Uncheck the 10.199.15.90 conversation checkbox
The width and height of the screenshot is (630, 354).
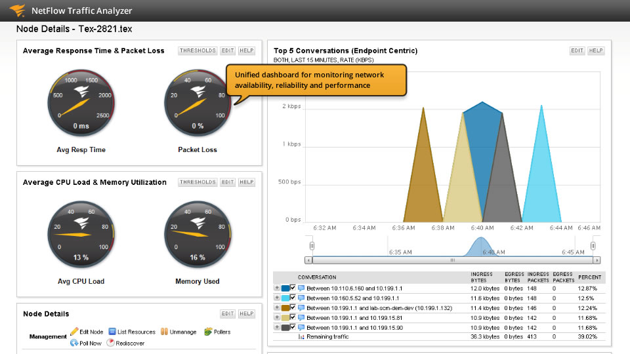coord(293,327)
